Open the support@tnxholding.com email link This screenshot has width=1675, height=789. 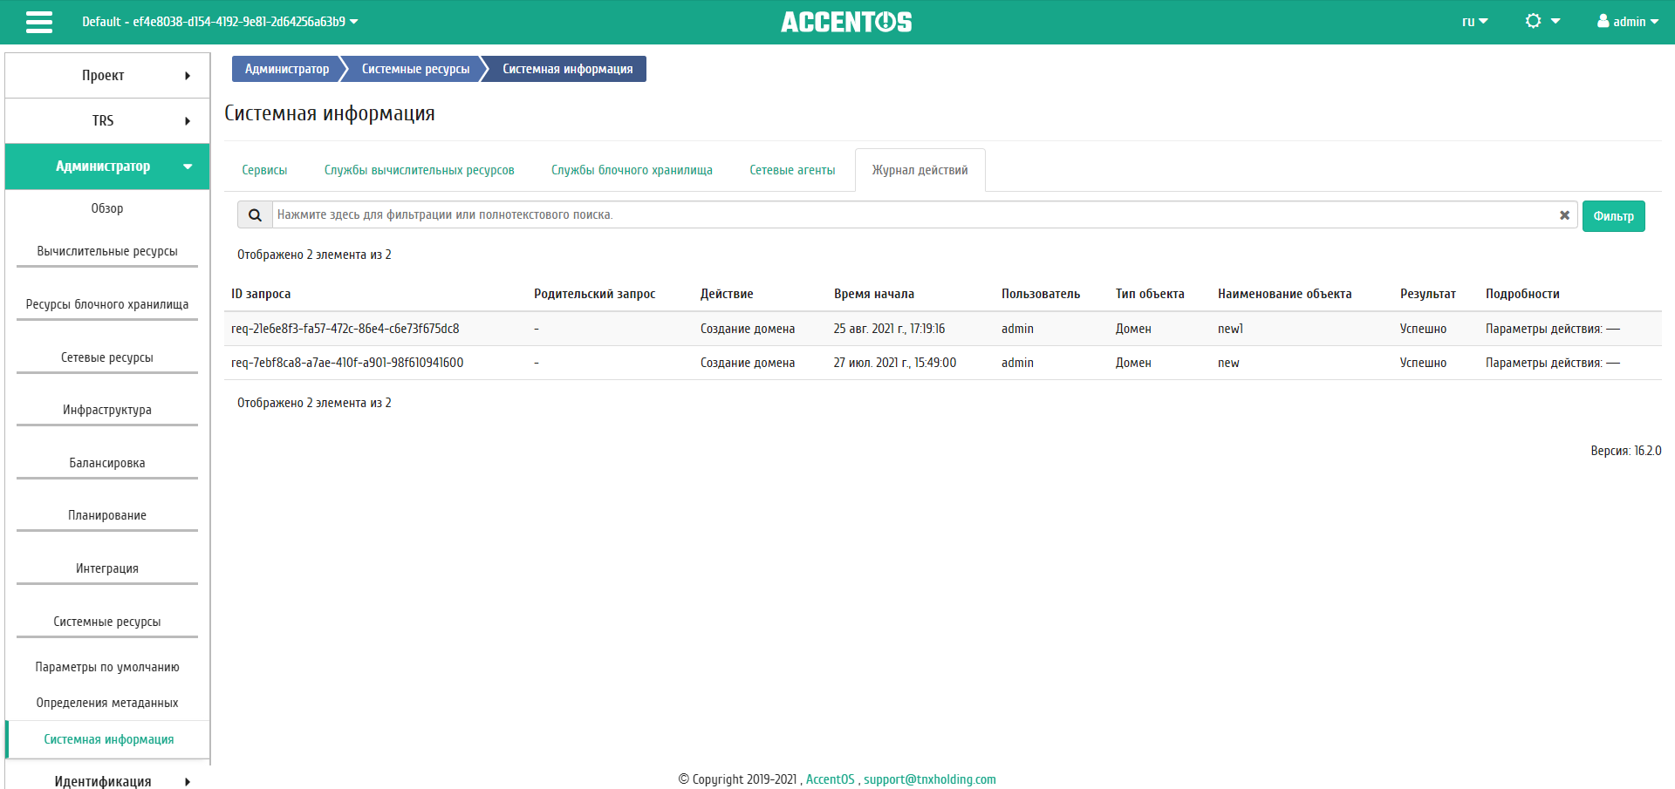click(929, 779)
